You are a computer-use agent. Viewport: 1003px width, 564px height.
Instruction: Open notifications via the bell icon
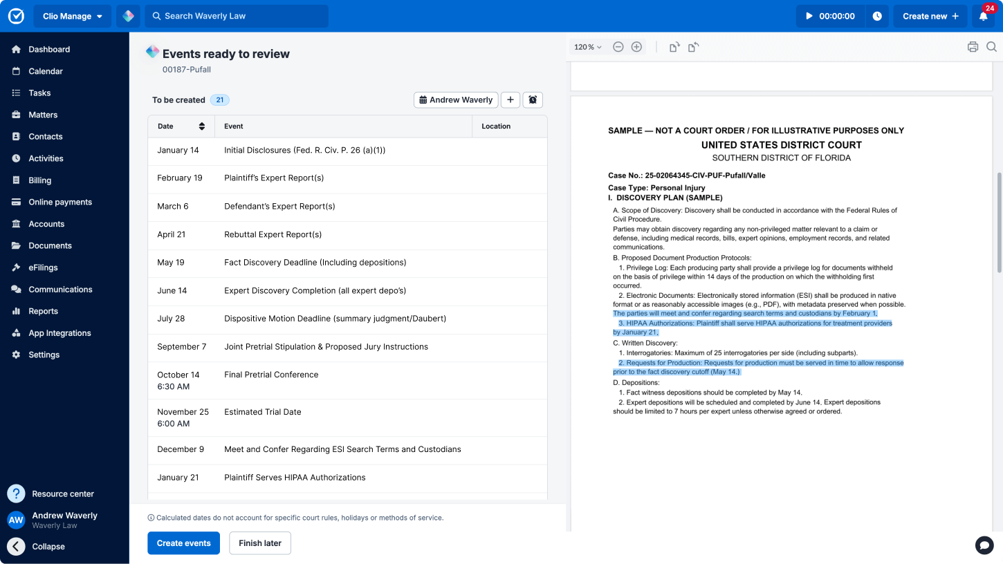click(983, 16)
